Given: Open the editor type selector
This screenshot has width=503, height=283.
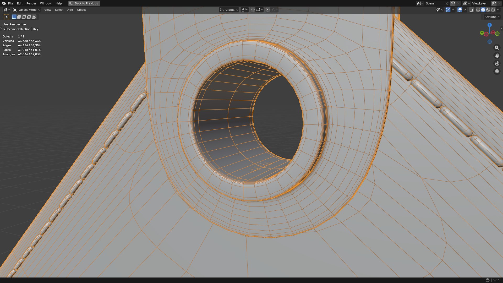Looking at the screenshot, I should [7, 10].
